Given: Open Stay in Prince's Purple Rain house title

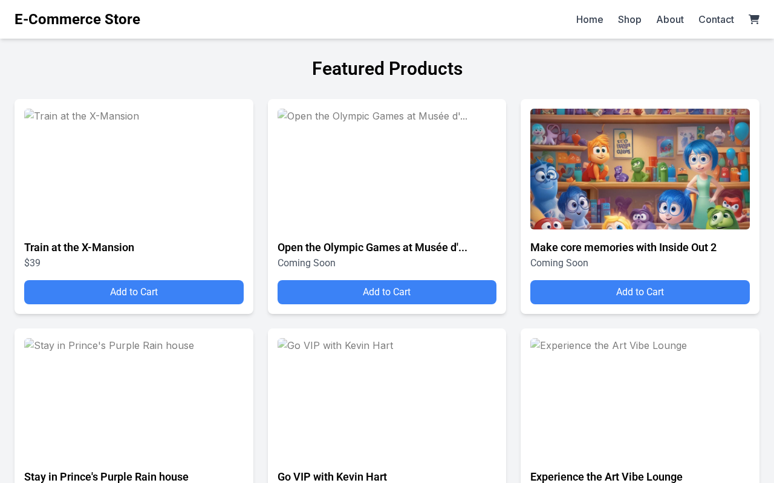Looking at the screenshot, I should [106, 476].
